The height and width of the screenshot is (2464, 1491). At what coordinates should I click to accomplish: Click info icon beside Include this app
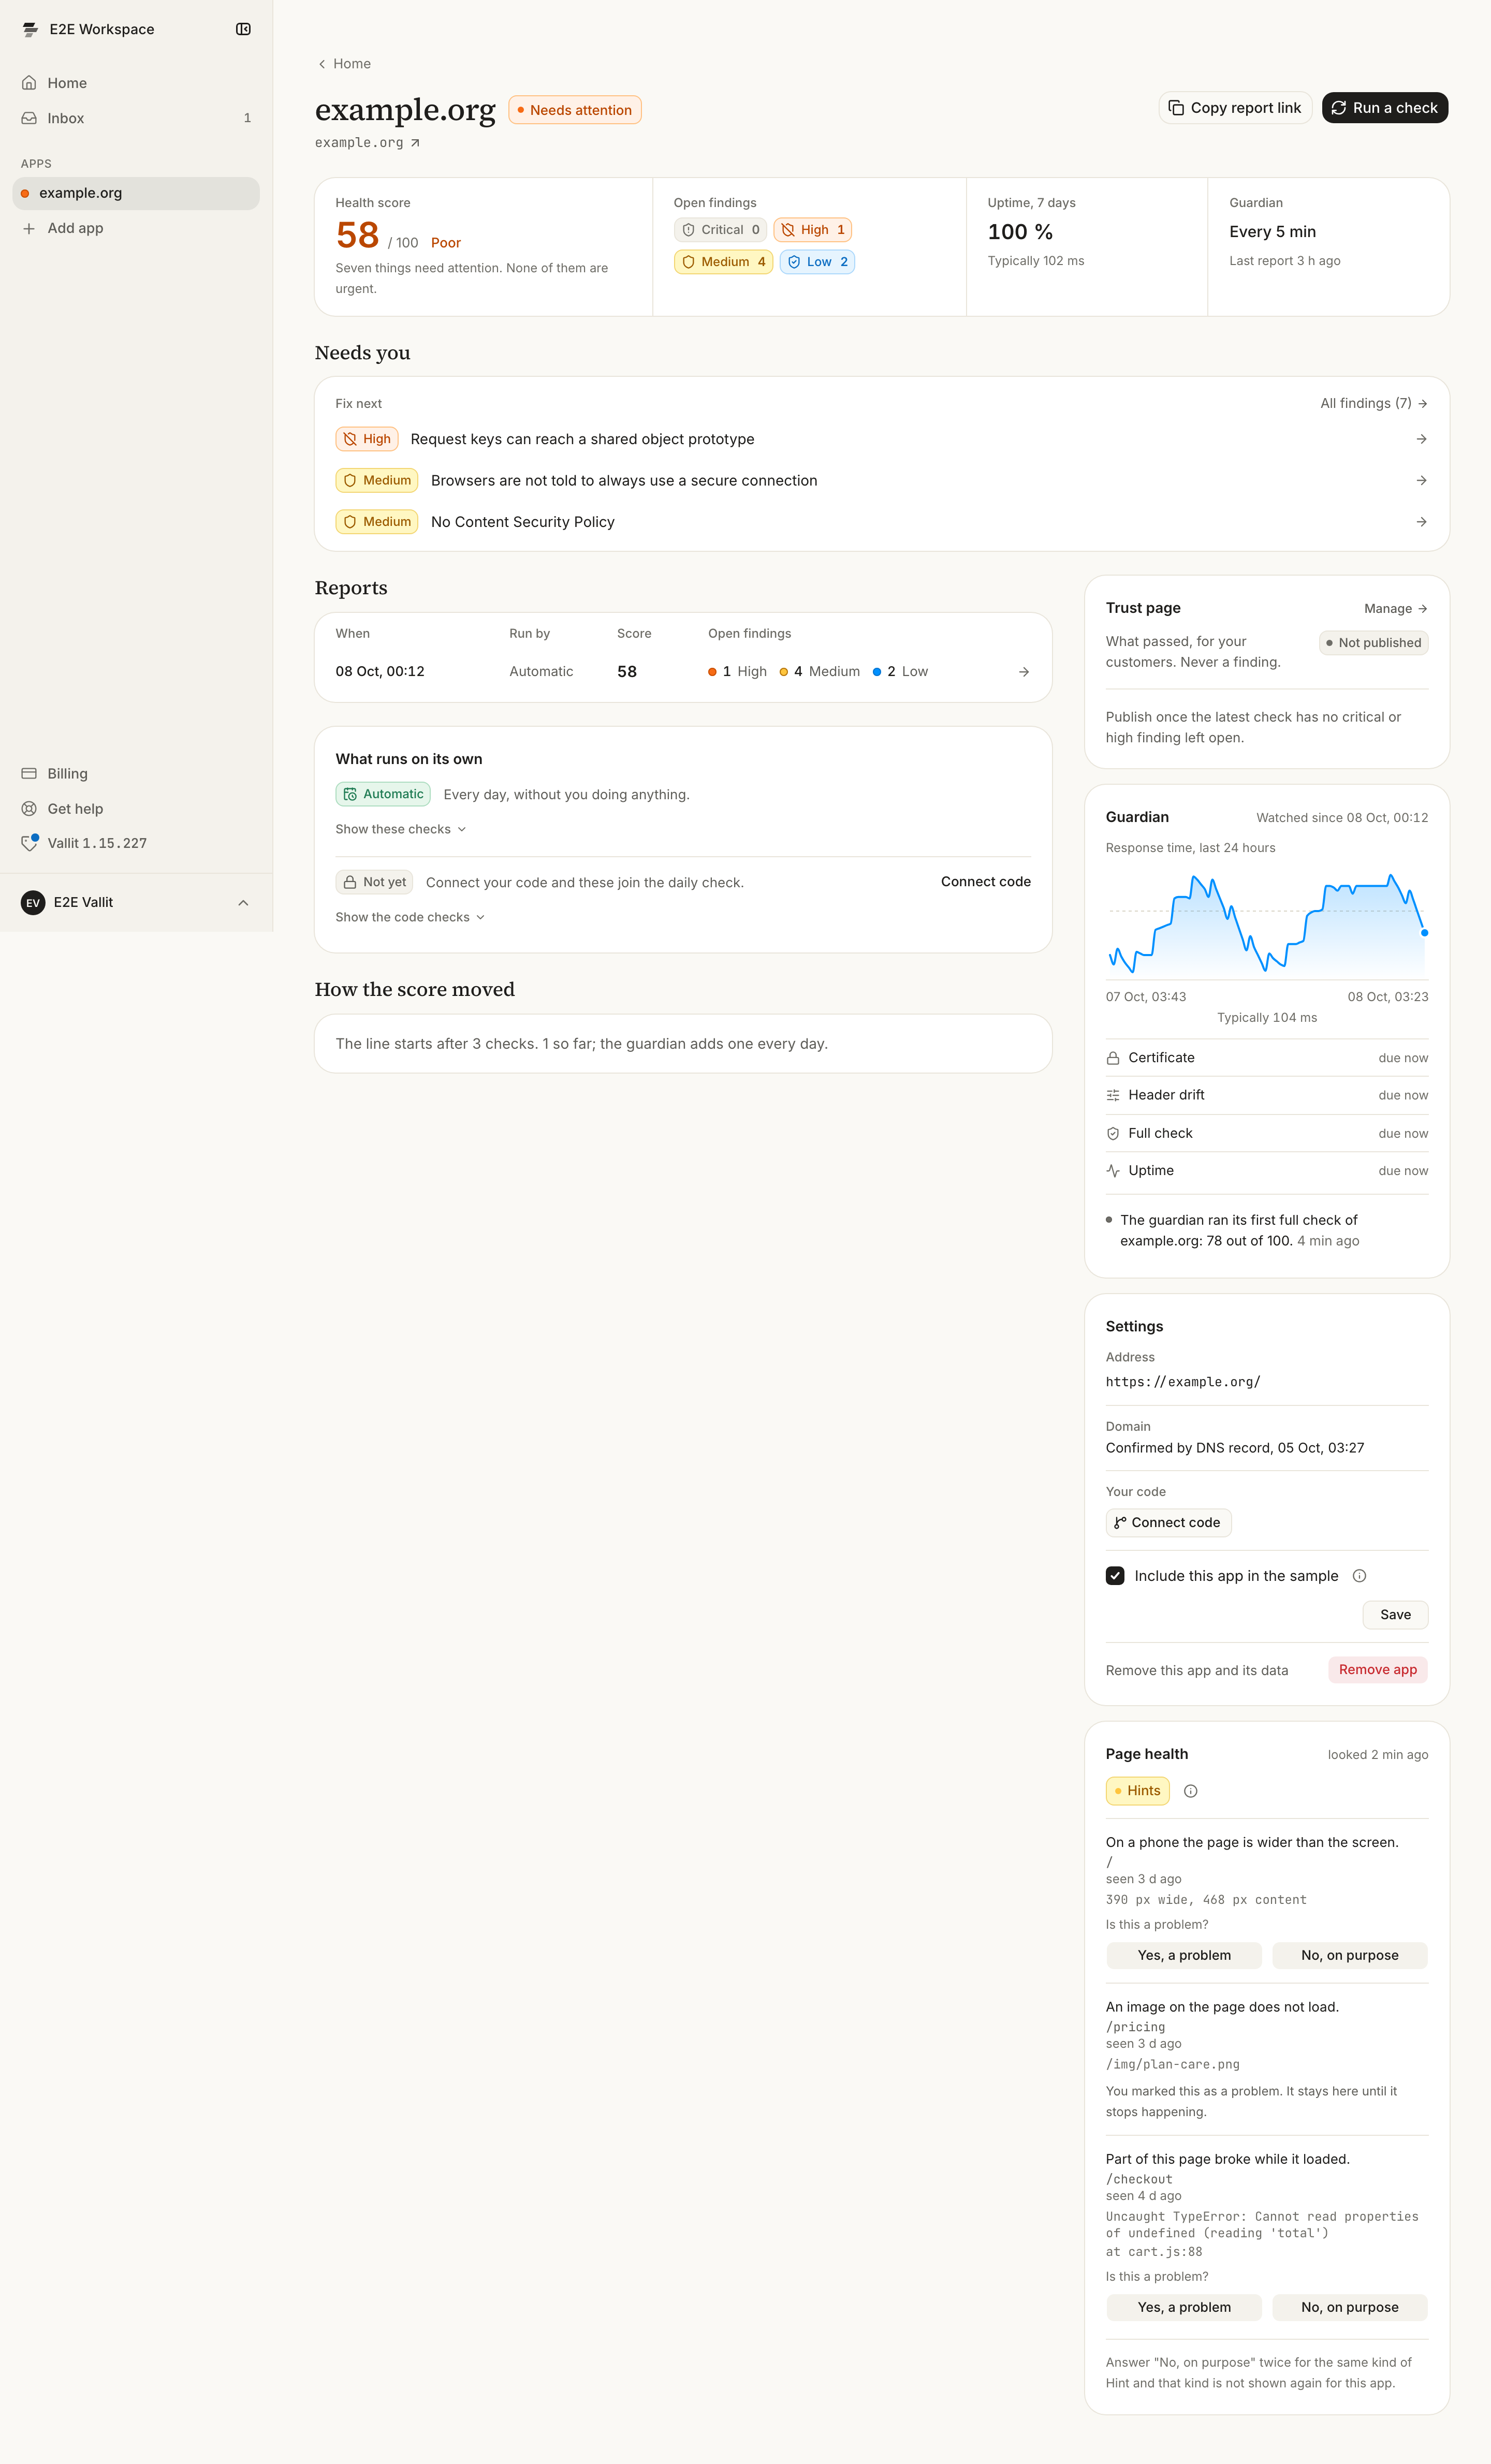coord(1359,1576)
